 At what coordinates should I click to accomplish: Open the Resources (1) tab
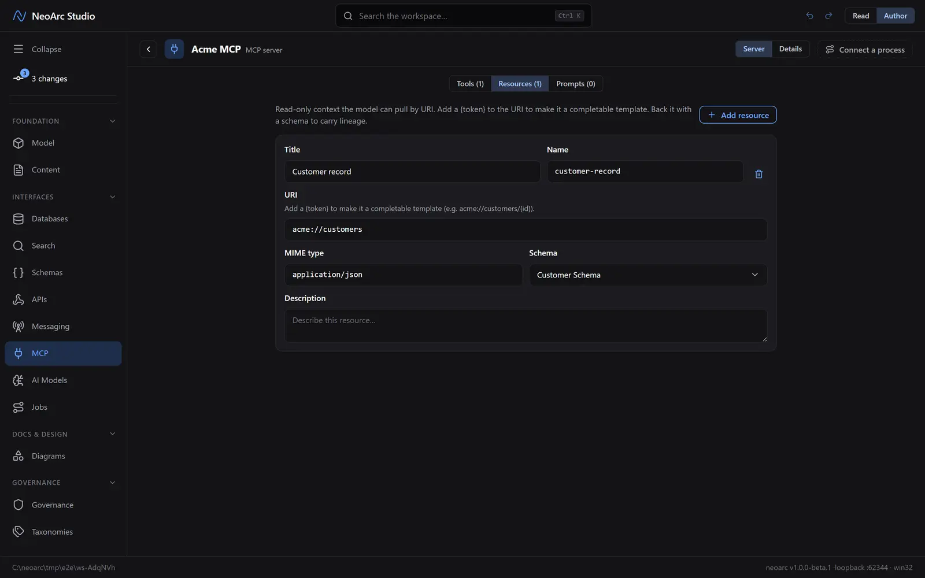point(520,84)
